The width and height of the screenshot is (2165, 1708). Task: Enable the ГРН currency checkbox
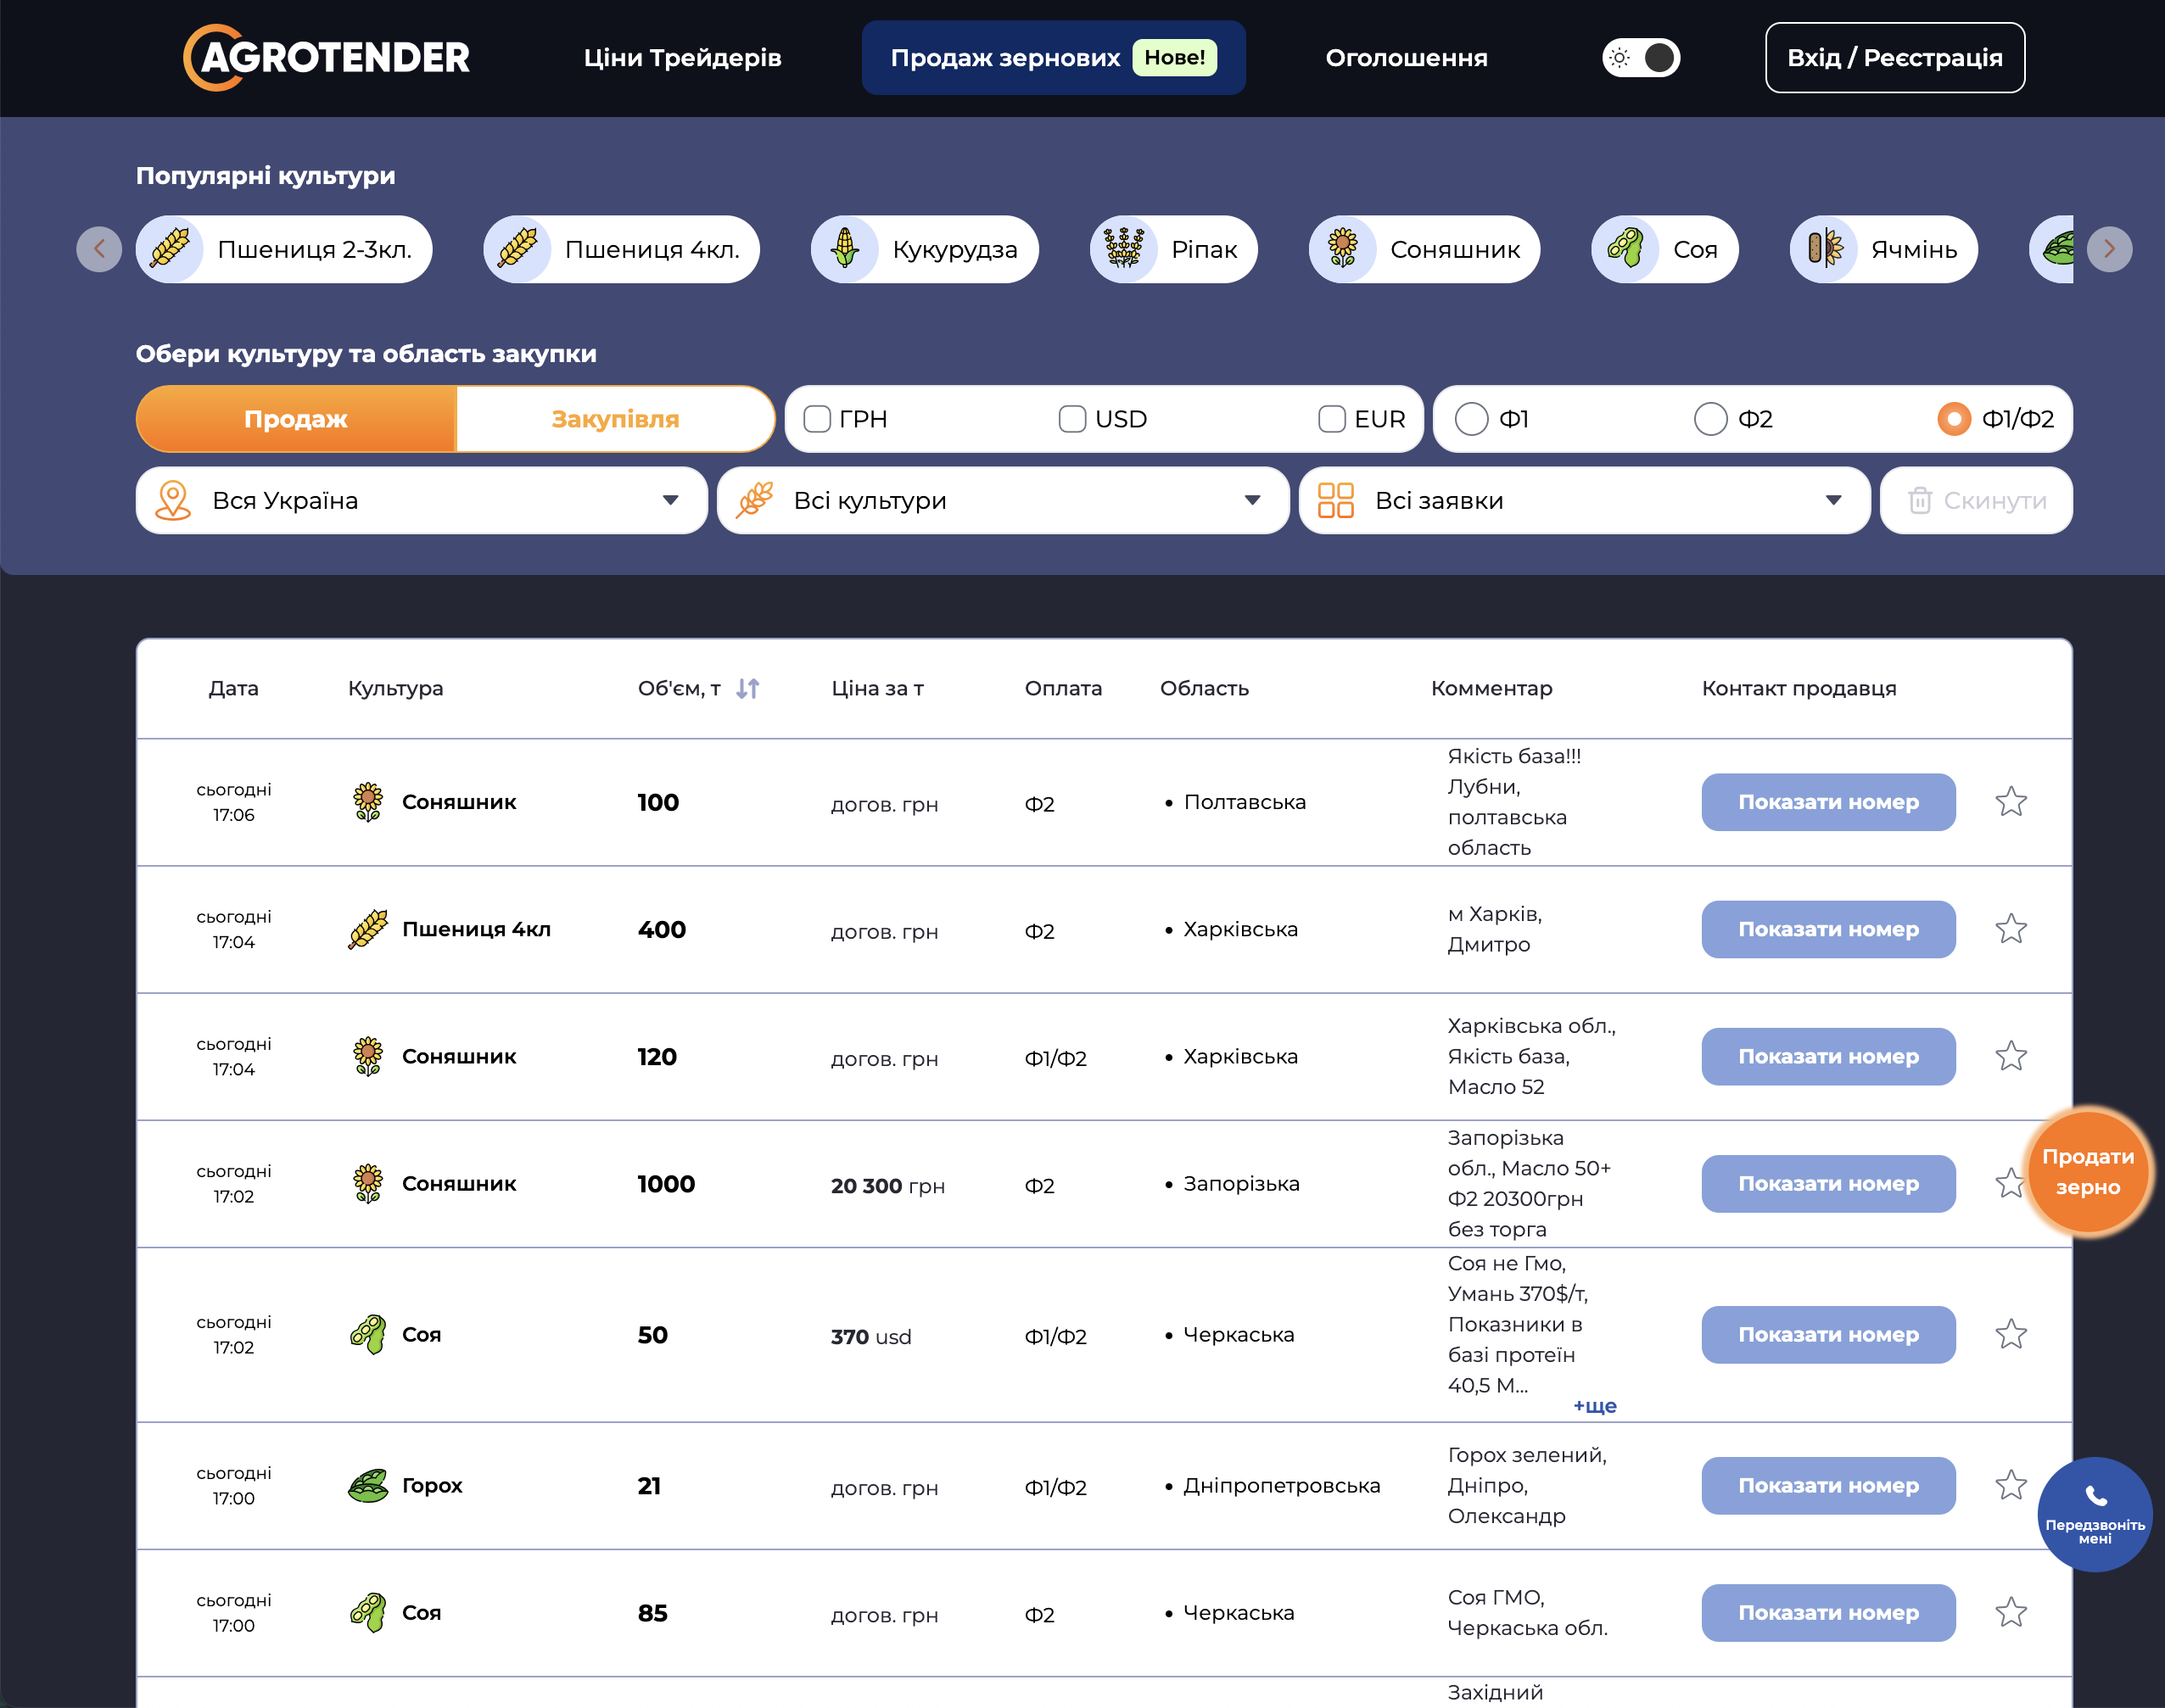click(817, 419)
